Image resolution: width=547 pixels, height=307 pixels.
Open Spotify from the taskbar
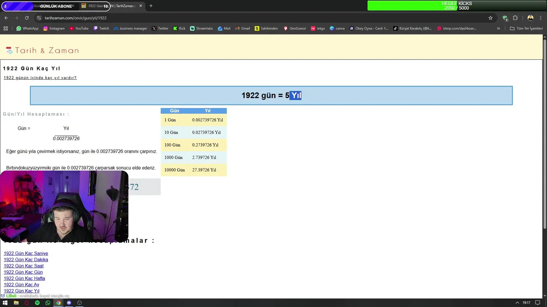click(37, 303)
